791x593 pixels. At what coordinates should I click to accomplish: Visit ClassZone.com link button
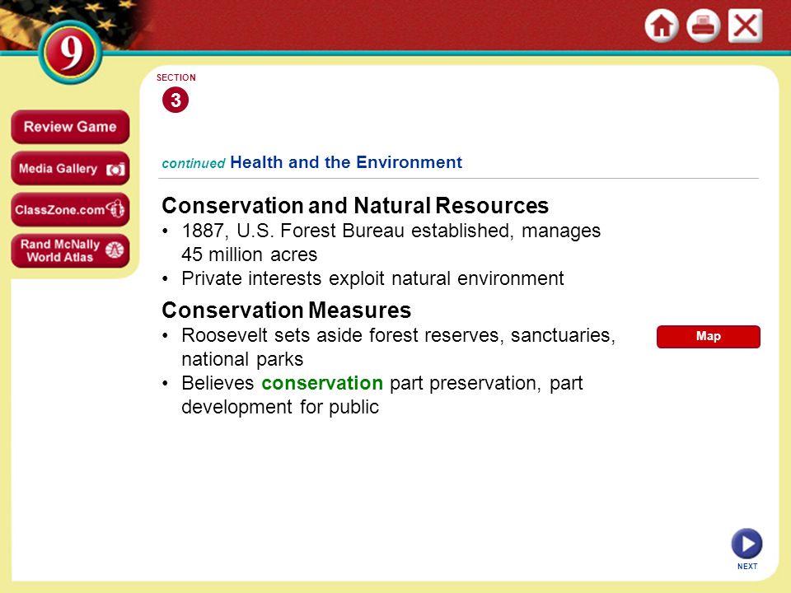(x=70, y=210)
